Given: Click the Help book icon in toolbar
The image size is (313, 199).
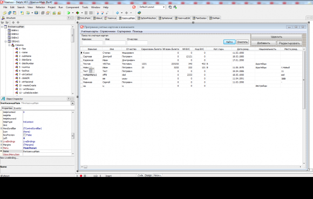Looking at the screenshot, I should (139, 13).
